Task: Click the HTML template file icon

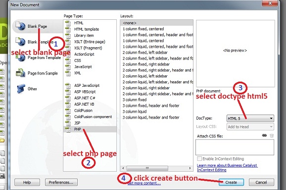Action: [68, 29]
